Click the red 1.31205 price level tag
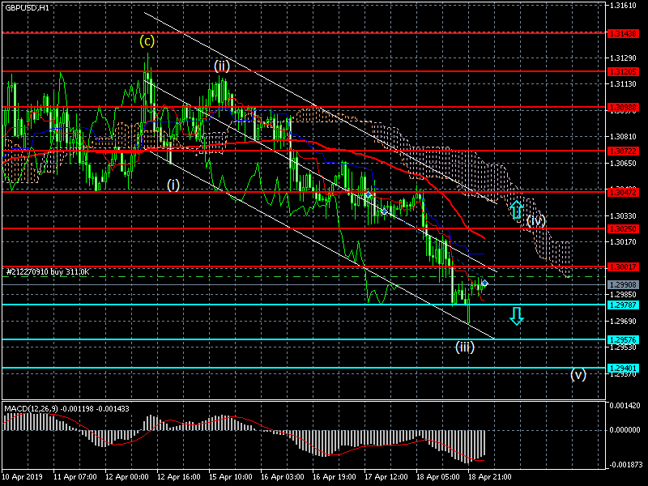 point(623,72)
